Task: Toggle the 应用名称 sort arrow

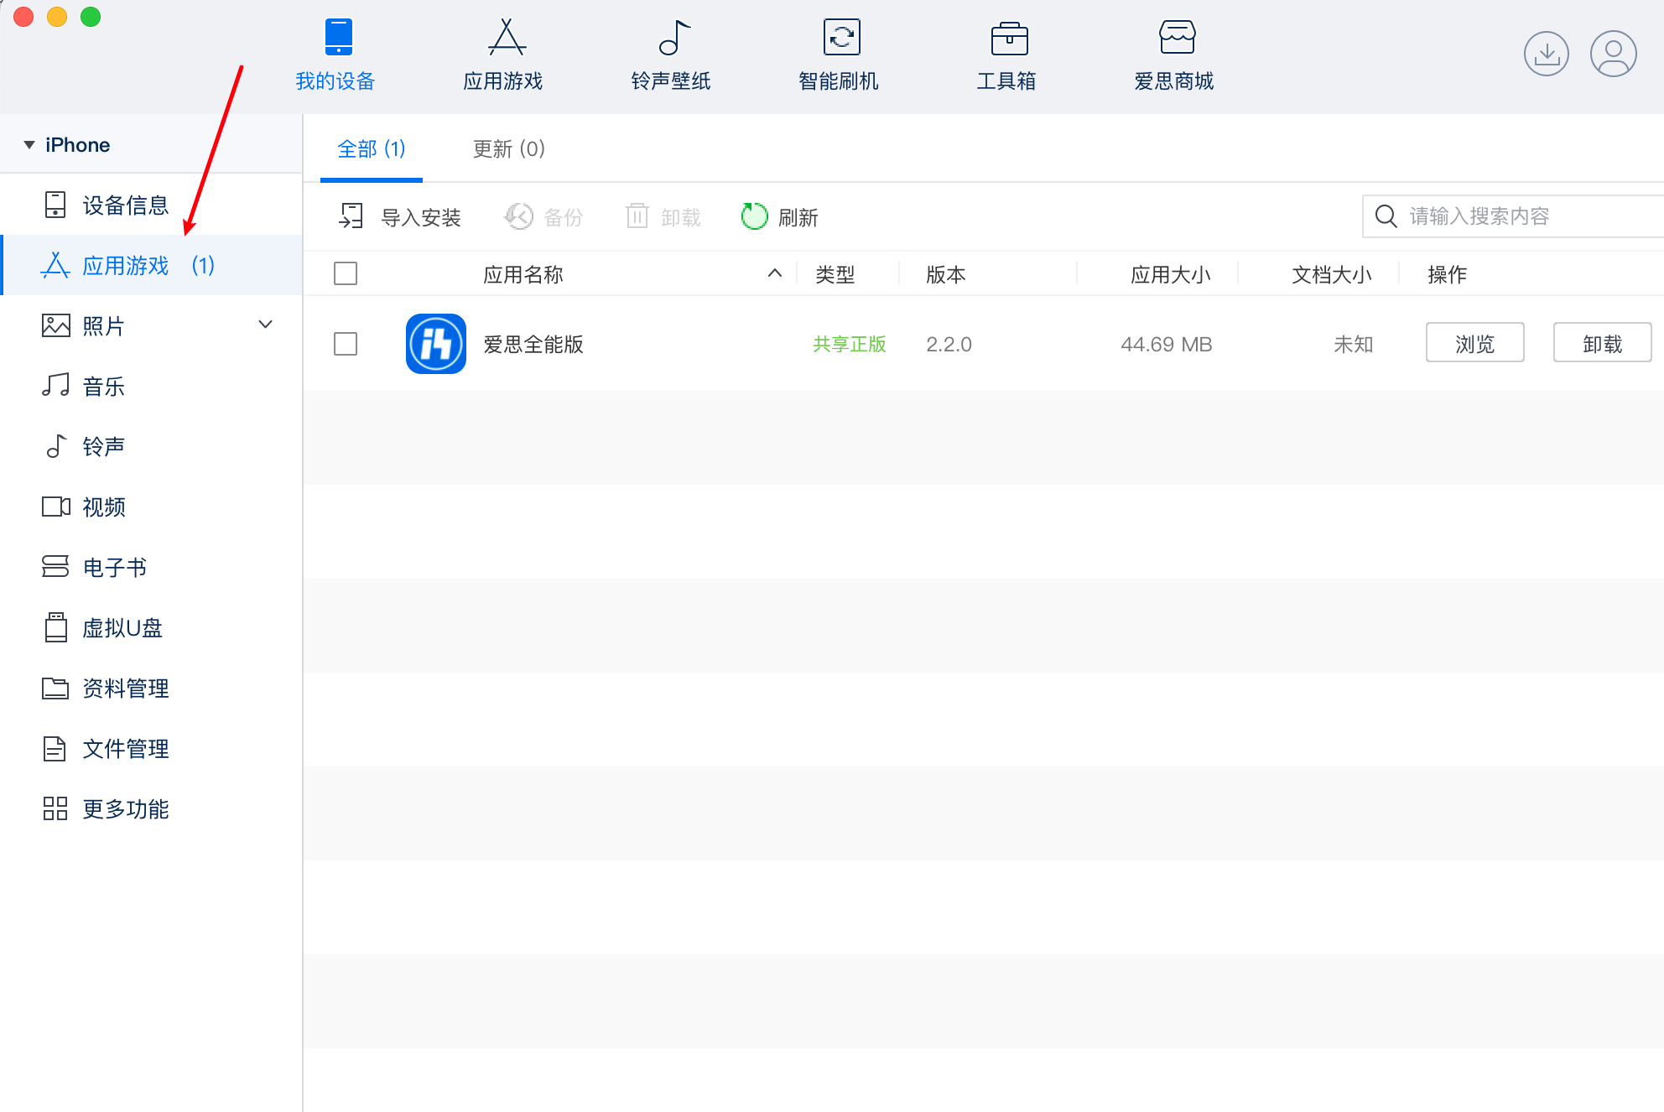Action: click(775, 273)
